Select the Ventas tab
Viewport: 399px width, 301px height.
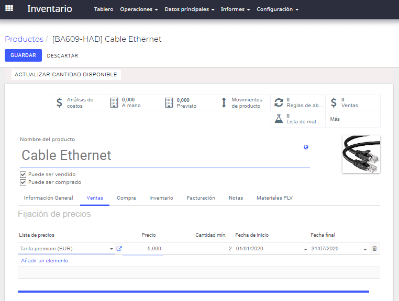point(95,198)
